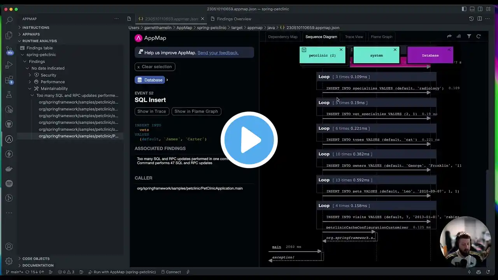Expand the CODE OBJECTS section

36,259
